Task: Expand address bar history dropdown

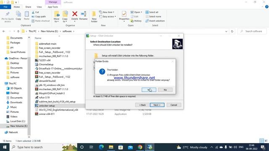Action: click(226, 31)
